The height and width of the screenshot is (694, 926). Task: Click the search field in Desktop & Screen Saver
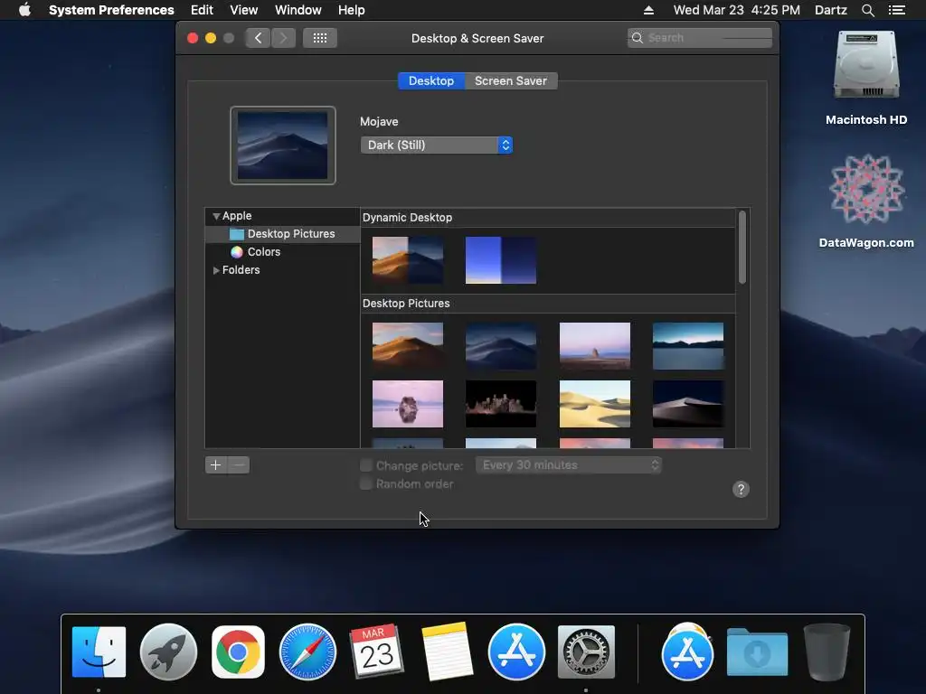point(700,38)
